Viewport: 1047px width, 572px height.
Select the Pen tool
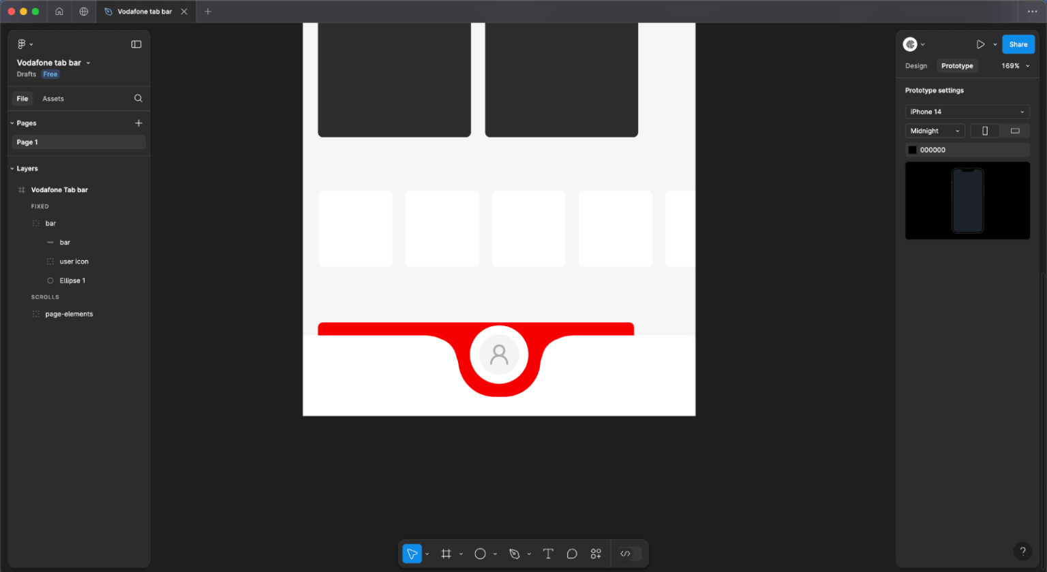point(515,554)
